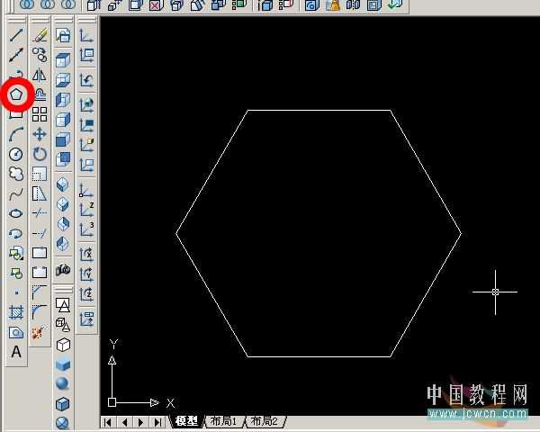Select the Ellipse tool
Screen dimensions: 540x432
pyautogui.click(x=16, y=213)
